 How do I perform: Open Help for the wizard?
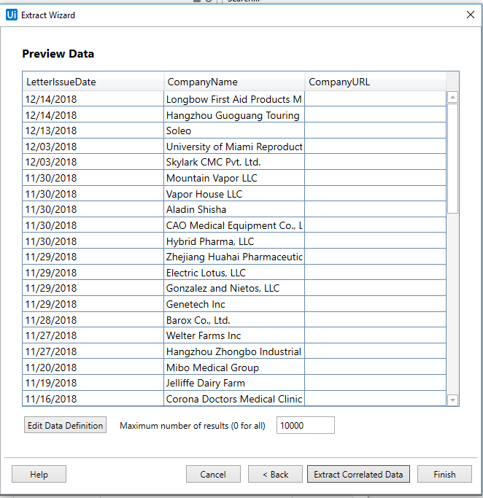point(39,474)
